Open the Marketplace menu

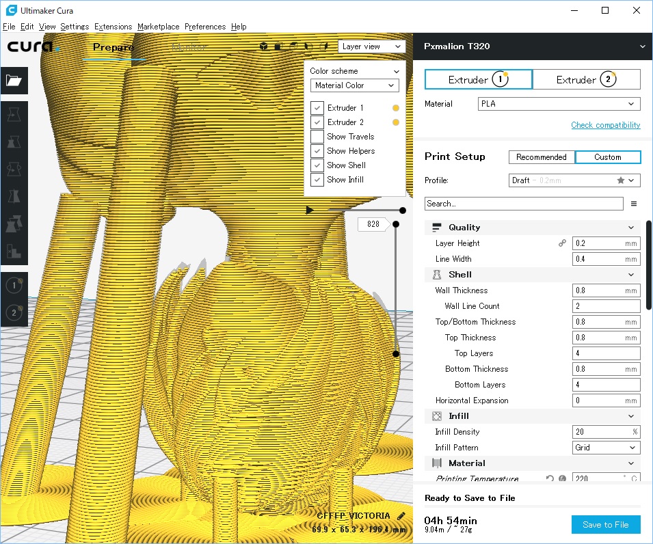158,27
